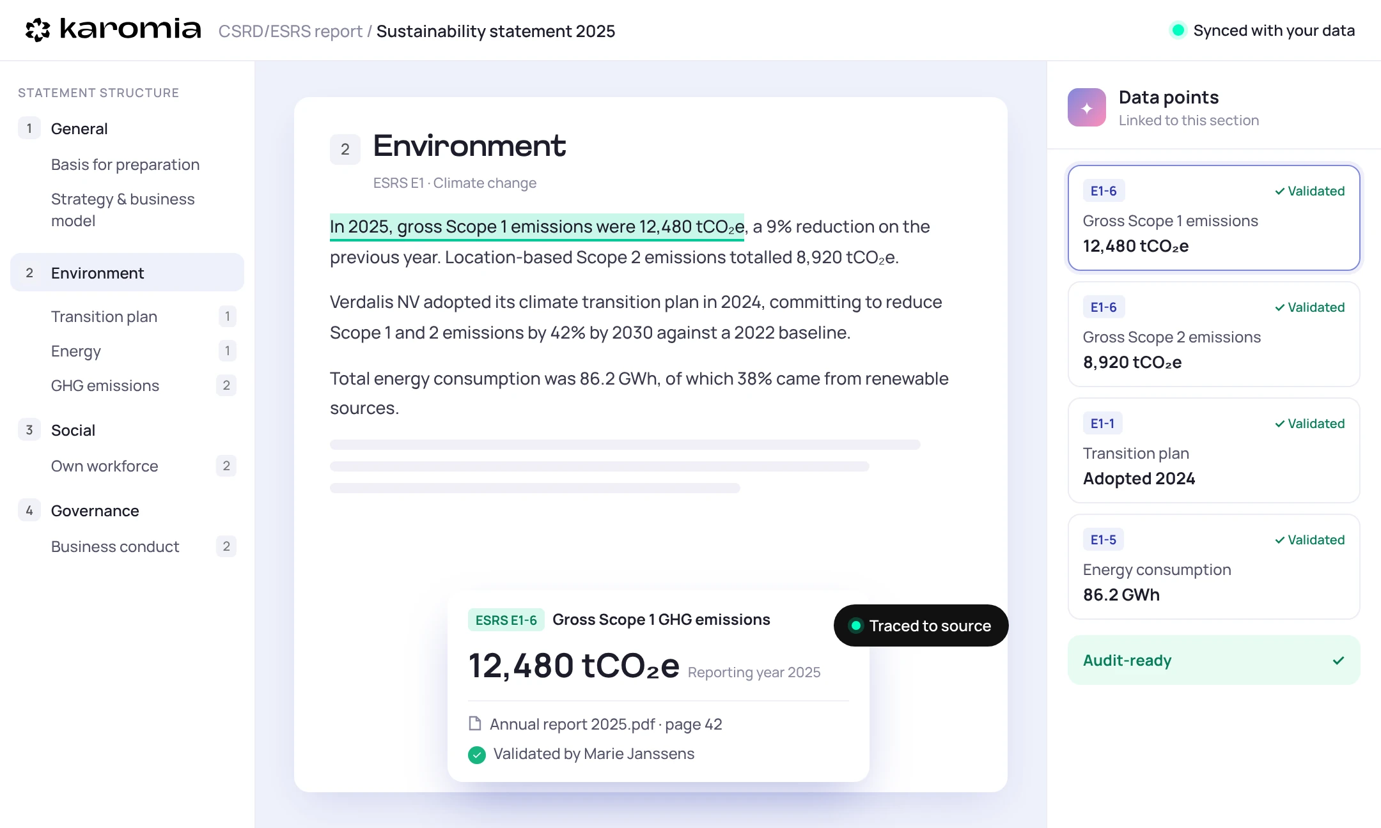Click Synced with your data status
This screenshot has width=1381, height=828.
[x=1262, y=30]
